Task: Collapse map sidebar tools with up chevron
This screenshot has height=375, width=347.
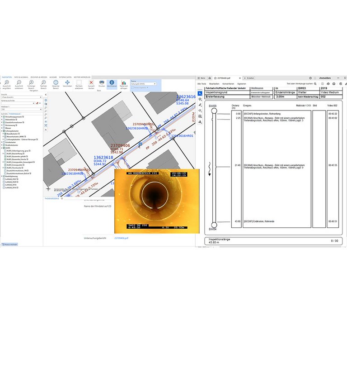Action: [46, 130]
